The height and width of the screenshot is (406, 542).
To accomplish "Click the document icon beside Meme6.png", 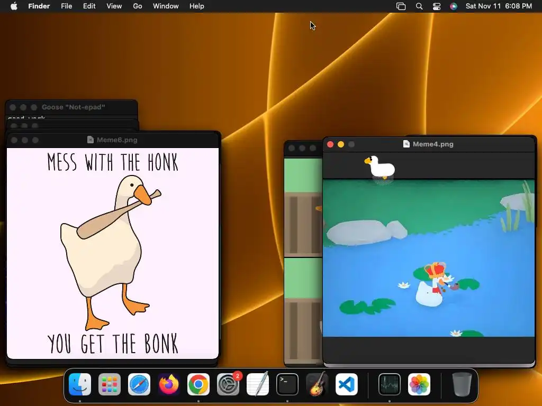I will click(x=91, y=140).
